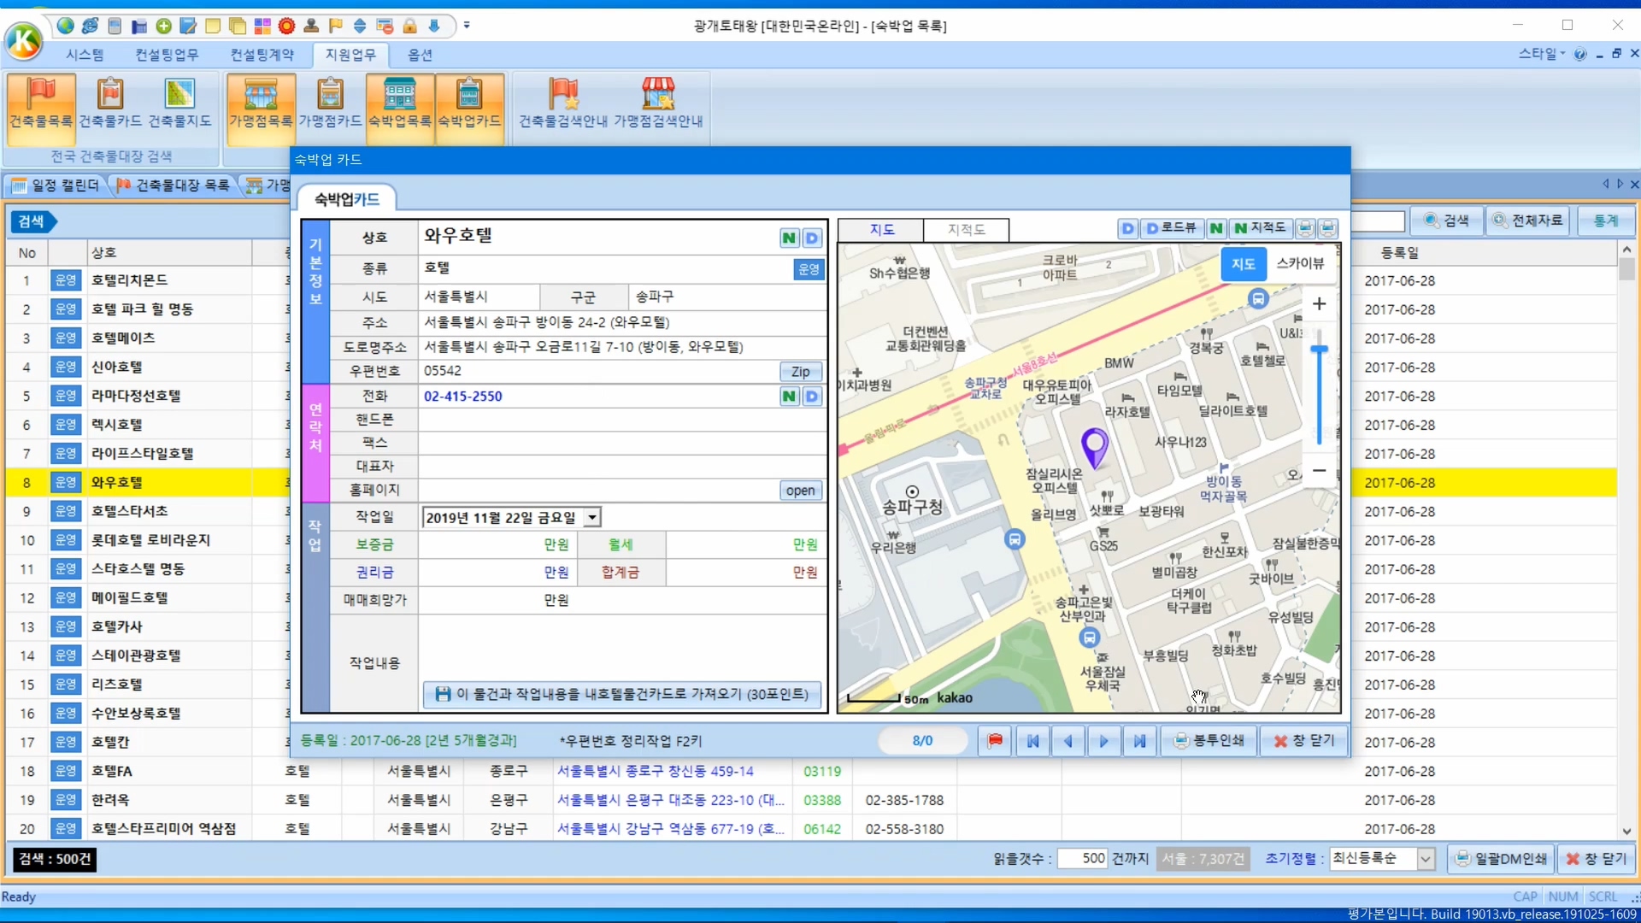This screenshot has height=923, width=1641.
Task: Go to next record arrow
Action: click(x=1103, y=741)
